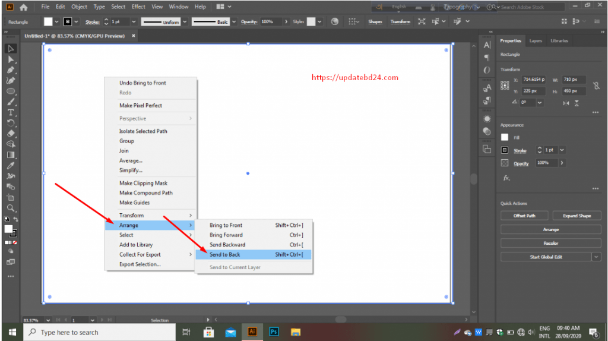Select the Direct Selection tool
This screenshot has width=608, height=341.
[x=11, y=59]
